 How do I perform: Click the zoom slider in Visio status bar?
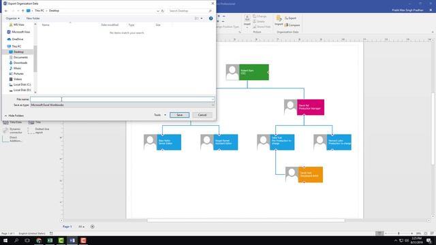[x=399, y=233]
